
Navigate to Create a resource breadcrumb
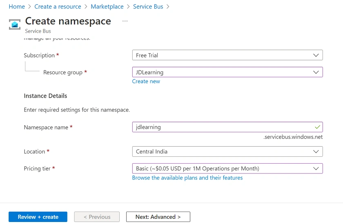tap(58, 7)
